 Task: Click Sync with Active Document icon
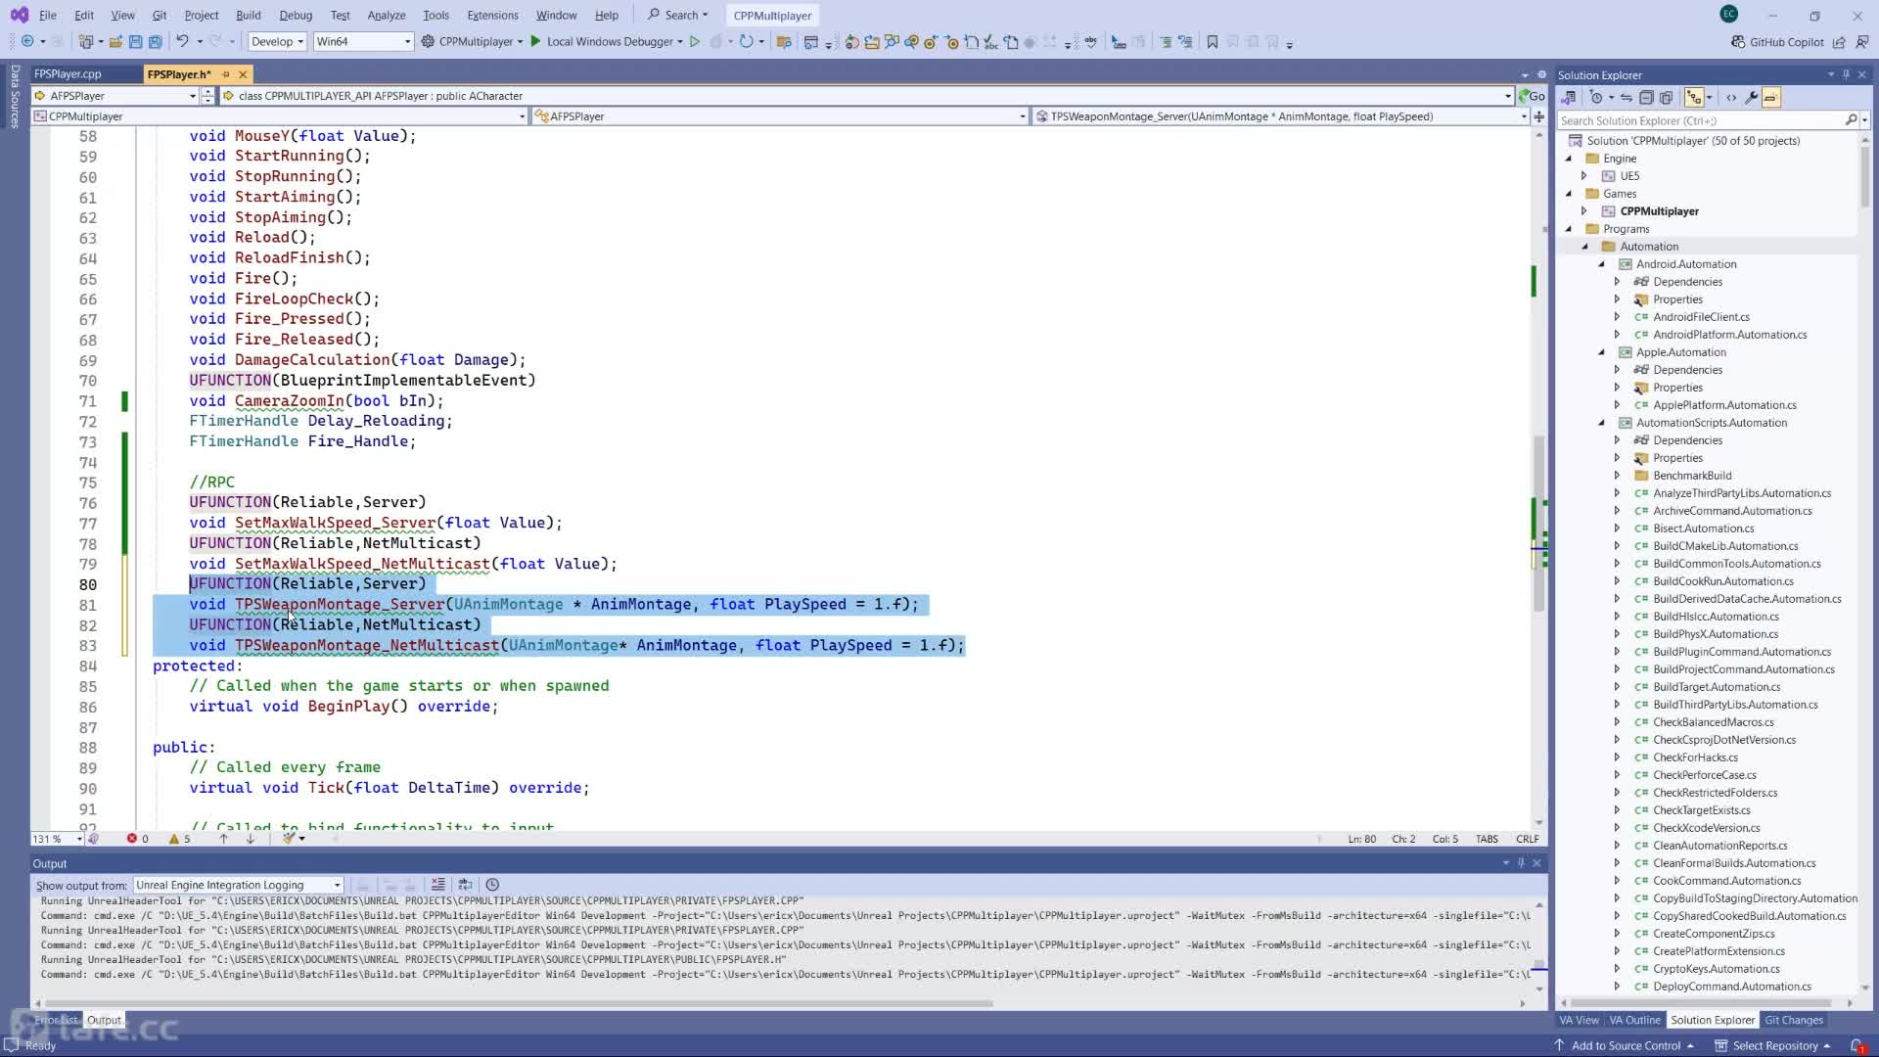(1627, 97)
